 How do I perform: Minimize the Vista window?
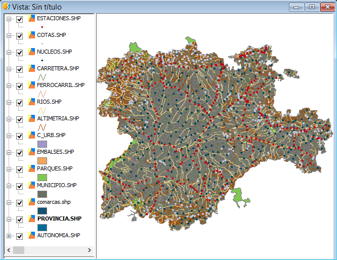(x=297, y=7)
